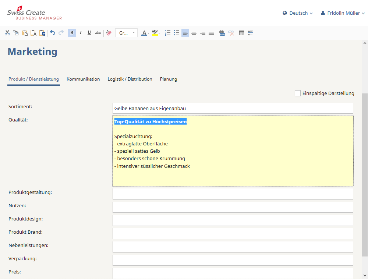Enable Einspaltige Darstellung checkbox
Image resolution: width=368 pixels, height=279 pixels.
(x=298, y=93)
